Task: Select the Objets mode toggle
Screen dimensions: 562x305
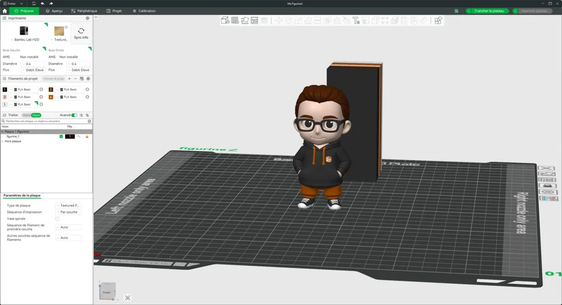Action: pyautogui.click(x=36, y=115)
